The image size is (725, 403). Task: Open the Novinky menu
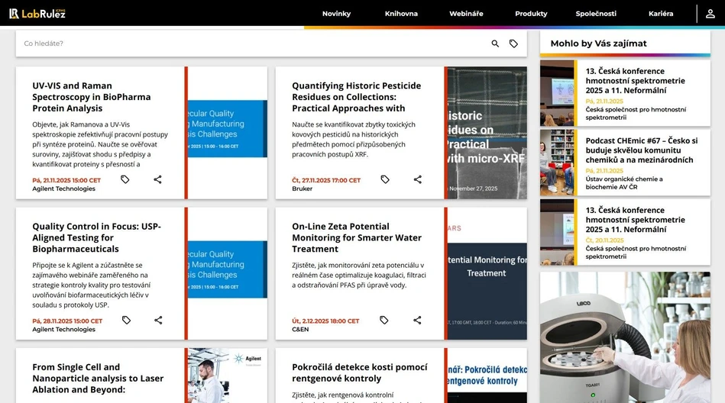336,14
